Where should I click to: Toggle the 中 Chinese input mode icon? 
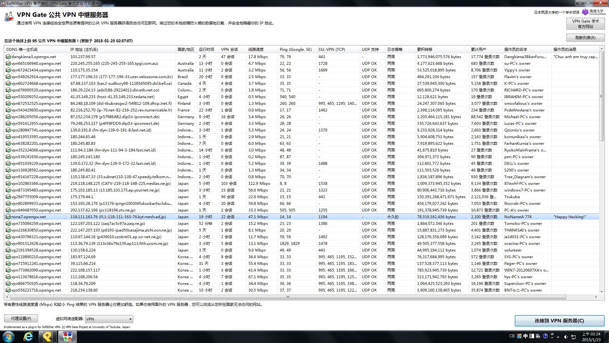(526, 336)
